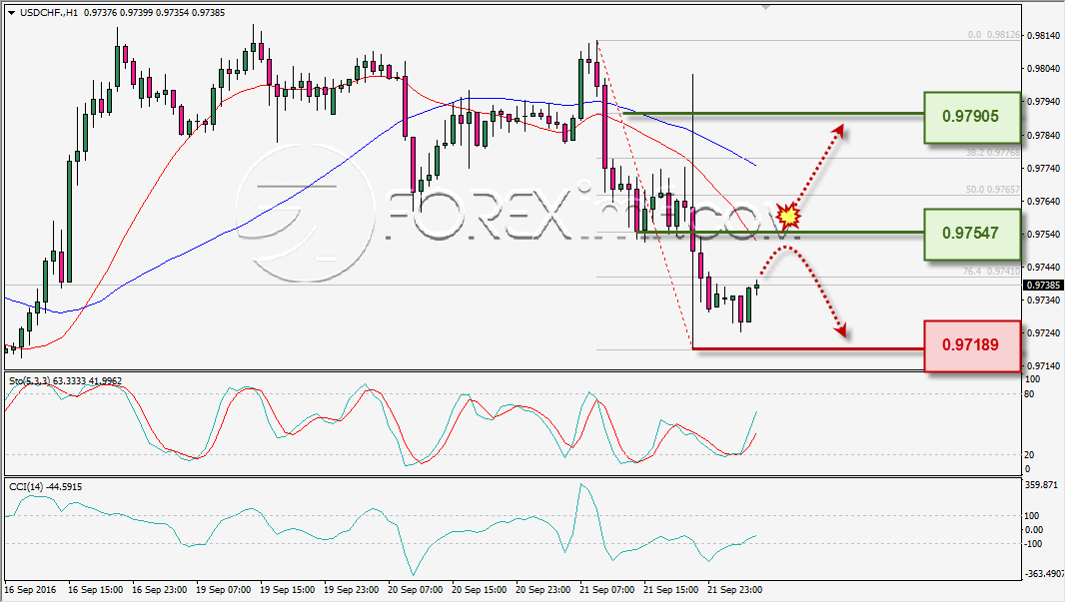Click the CCI scale value -100

(x=1033, y=544)
